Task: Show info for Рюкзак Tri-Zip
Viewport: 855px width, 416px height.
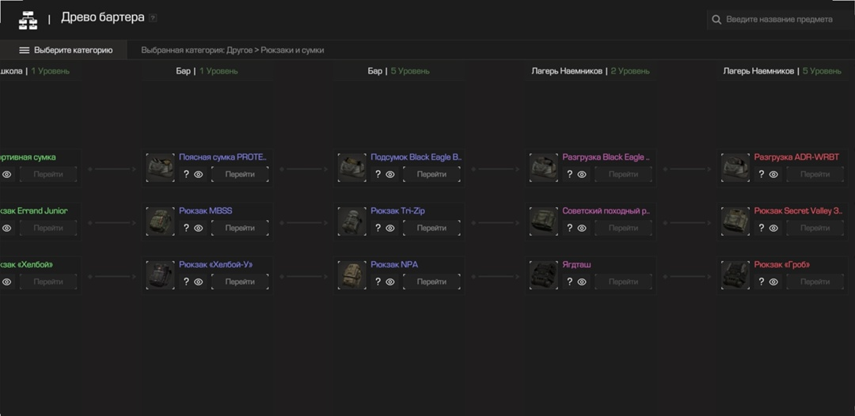Action: coord(378,228)
